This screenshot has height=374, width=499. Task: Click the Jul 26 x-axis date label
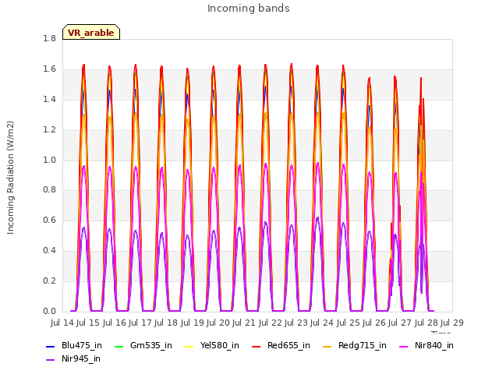(x=374, y=323)
